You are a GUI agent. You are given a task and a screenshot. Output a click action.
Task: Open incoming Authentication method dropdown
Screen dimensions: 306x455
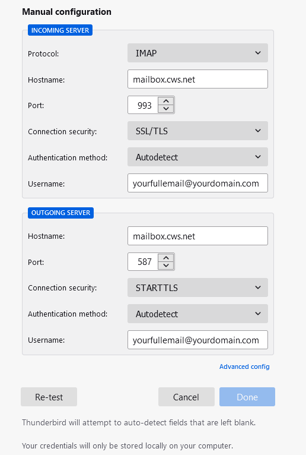[197, 157]
